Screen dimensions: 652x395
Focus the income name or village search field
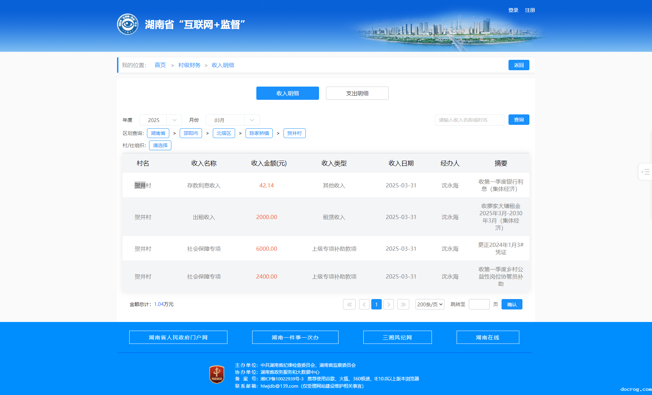(469, 120)
